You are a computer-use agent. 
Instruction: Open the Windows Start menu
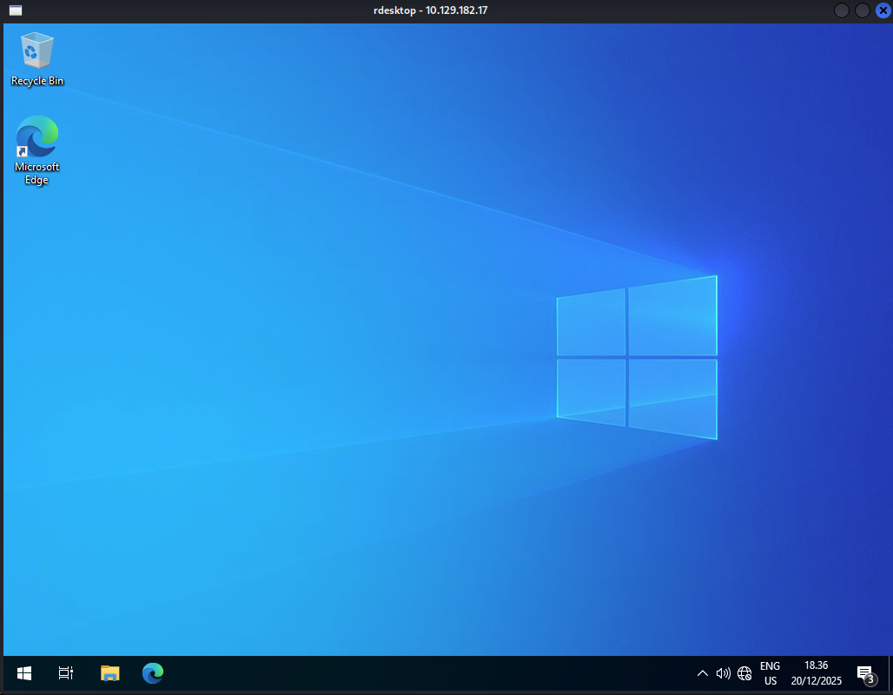point(24,673)
